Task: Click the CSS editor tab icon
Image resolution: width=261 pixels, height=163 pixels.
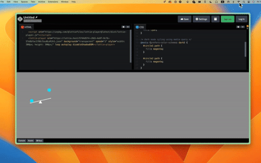Action: [137, 27]
